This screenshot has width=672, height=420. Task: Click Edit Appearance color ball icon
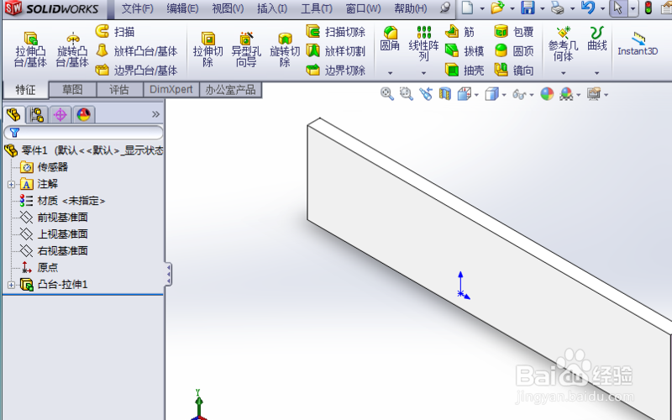(547, 94)
